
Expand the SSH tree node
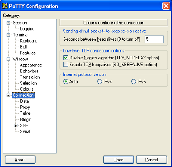coord(15,126)
